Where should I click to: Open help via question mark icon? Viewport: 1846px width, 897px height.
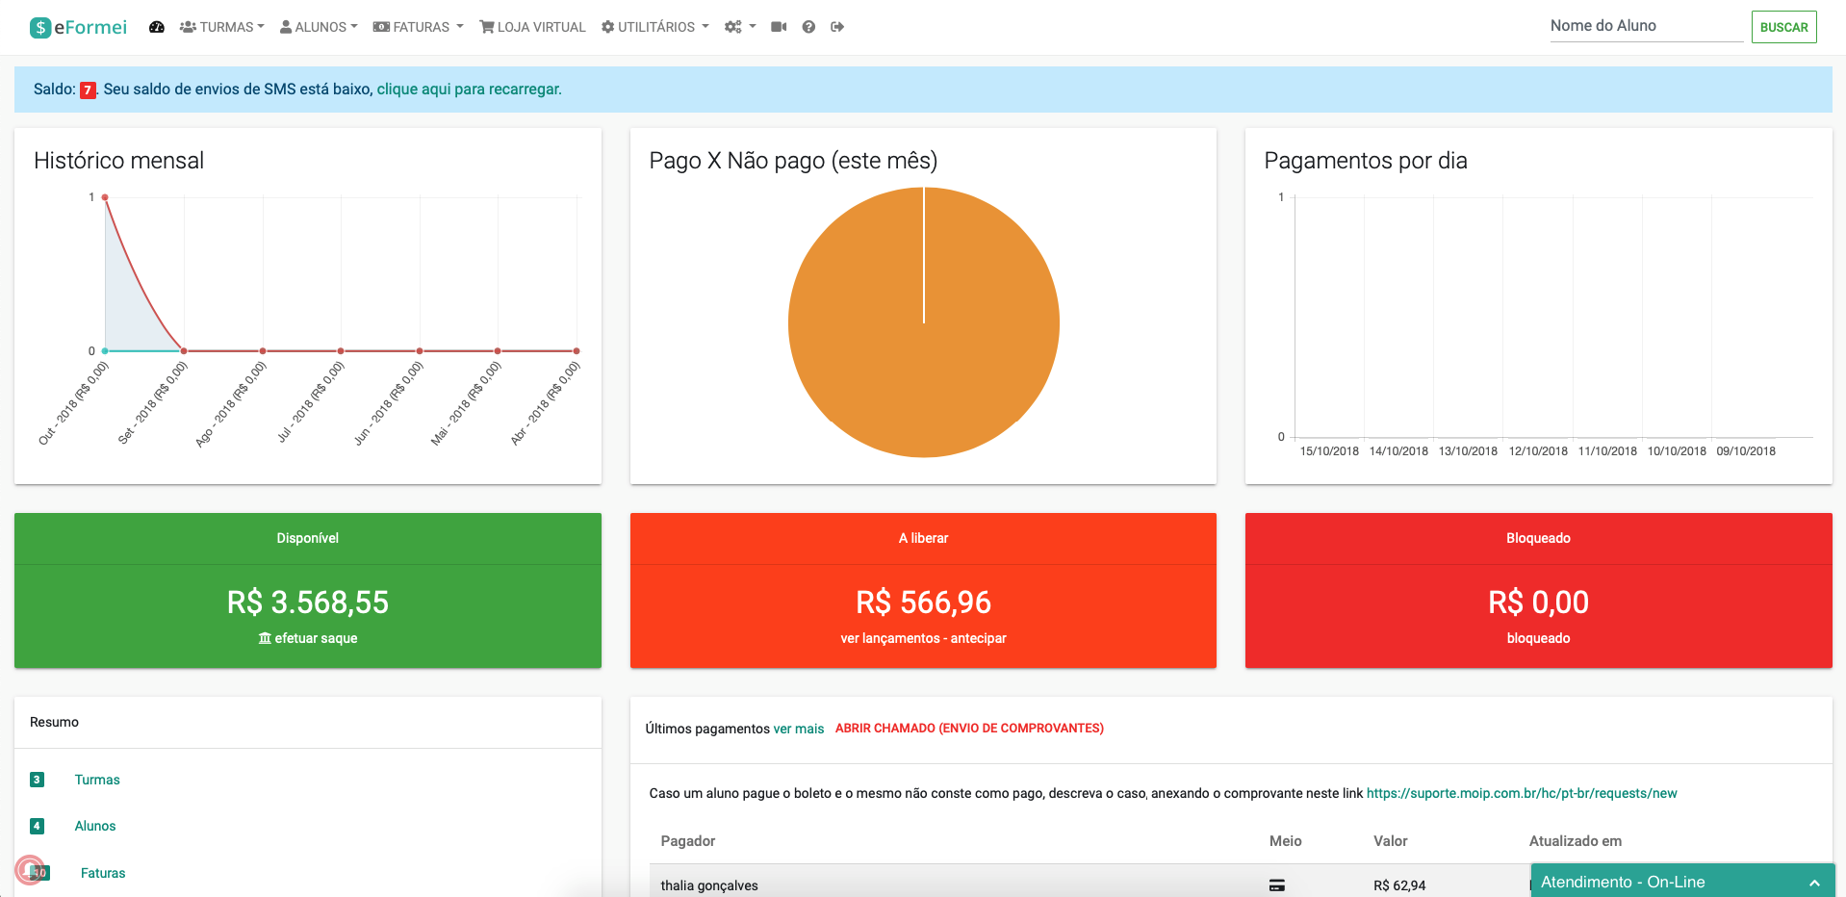[808, 27]
